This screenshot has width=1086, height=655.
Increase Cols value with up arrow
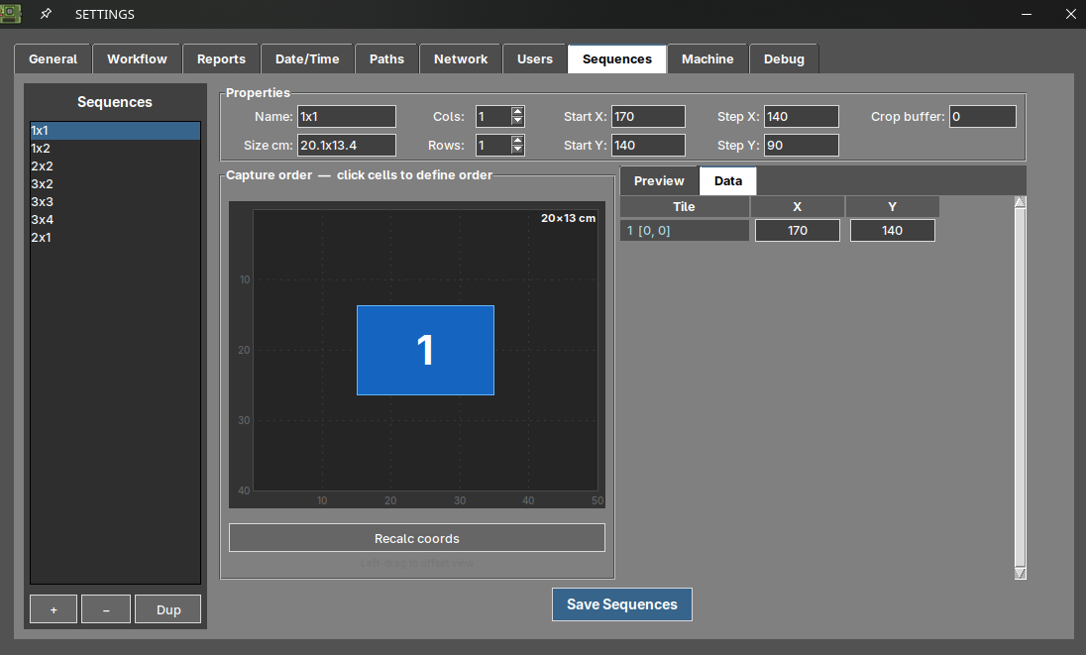517,111
